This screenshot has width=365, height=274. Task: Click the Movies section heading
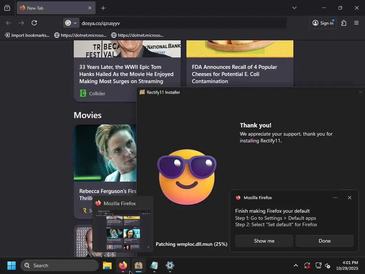tap(88, 115)
